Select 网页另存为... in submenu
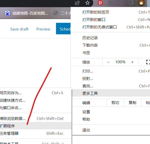Screen dimensions: 150x144 click(x=36, y=93)
